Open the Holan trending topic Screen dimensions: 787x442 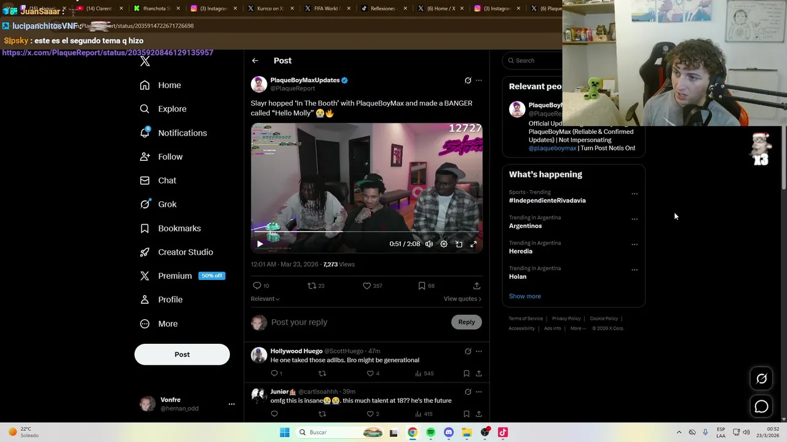pyautogui.click(x=518, y=277)
